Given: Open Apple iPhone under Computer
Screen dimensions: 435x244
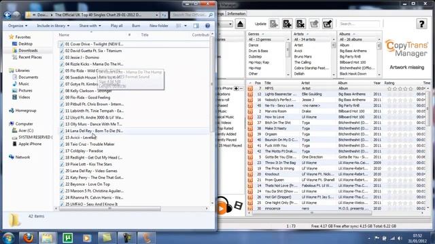Looking at the screenshot, I should (x=30, y=144).
